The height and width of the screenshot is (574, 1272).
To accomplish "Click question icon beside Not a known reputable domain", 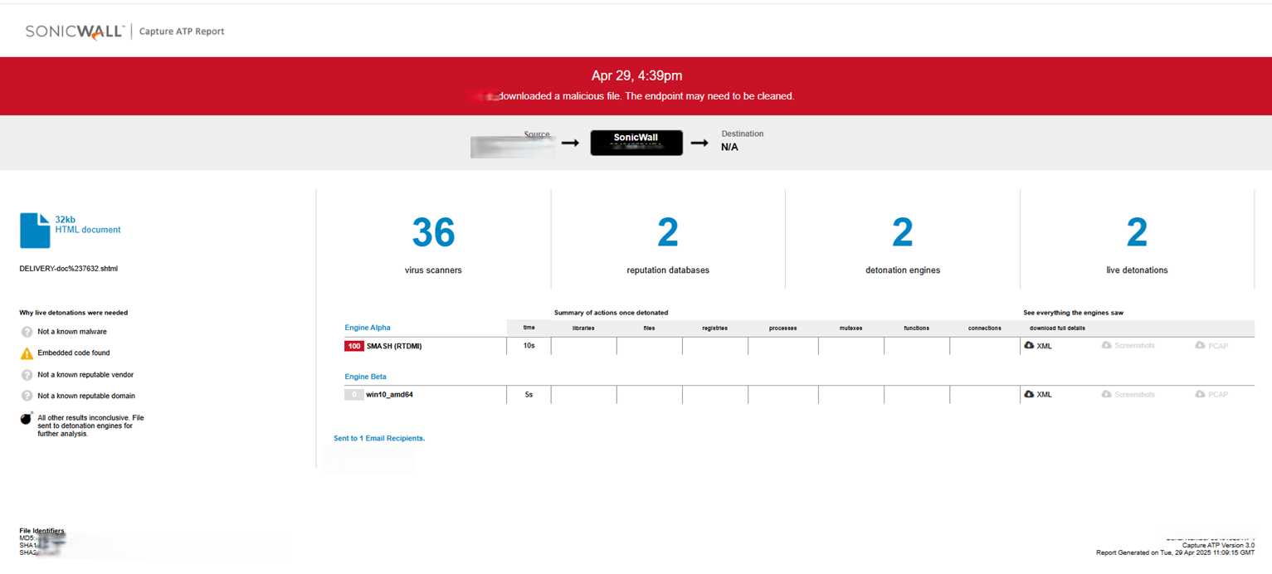I will (x=27, y=396).
